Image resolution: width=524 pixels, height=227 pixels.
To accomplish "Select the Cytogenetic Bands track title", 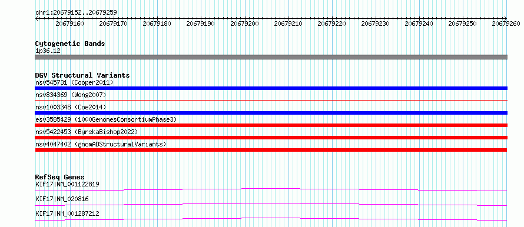I will point(70,44).
